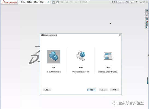
Task: Click the 帮助 (Help) dialog button
Action: tap(115, 90)
